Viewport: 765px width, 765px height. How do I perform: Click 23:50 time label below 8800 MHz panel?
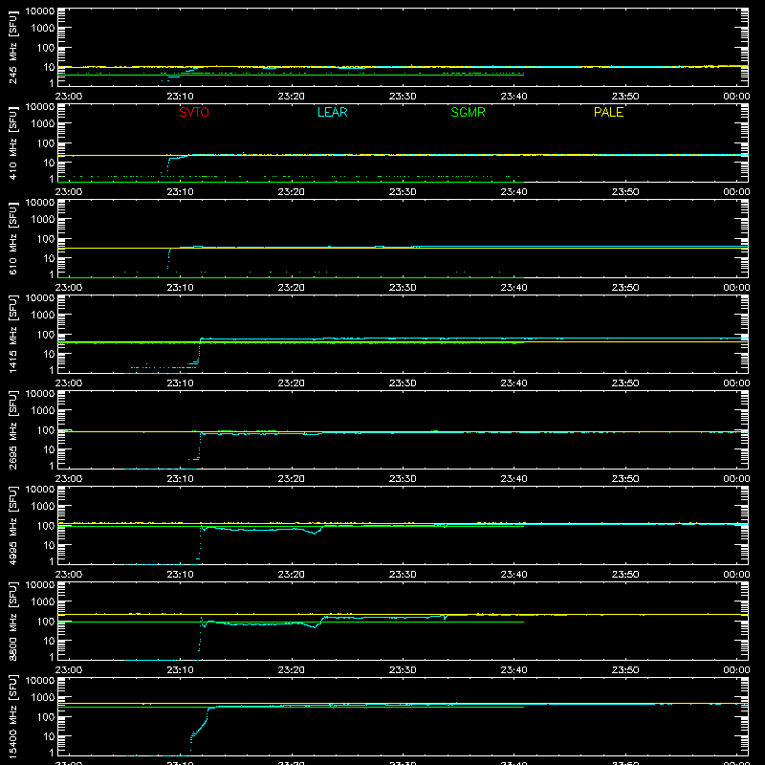tap(625, 670)
